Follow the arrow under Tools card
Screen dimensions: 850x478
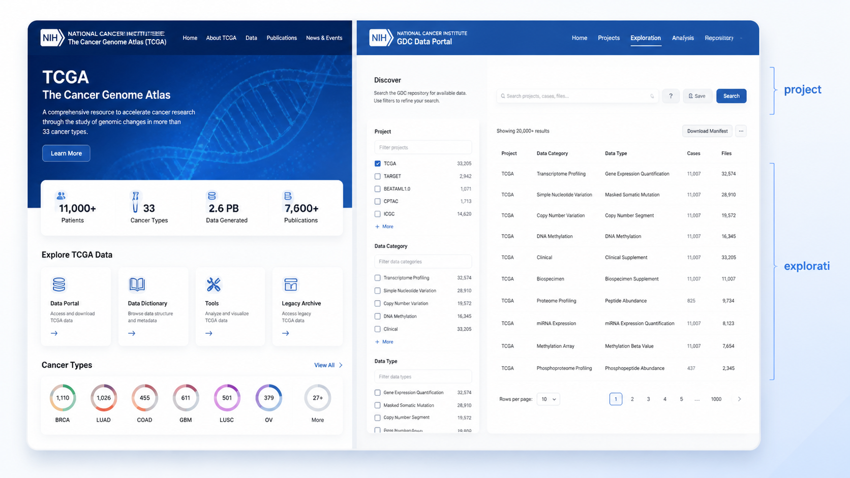pos(209,333)
